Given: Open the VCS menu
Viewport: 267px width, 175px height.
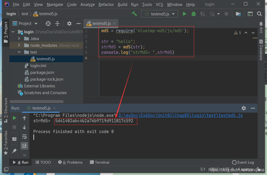Looking at the screenshot, I should pyautogui.click(x=159, y=5).
